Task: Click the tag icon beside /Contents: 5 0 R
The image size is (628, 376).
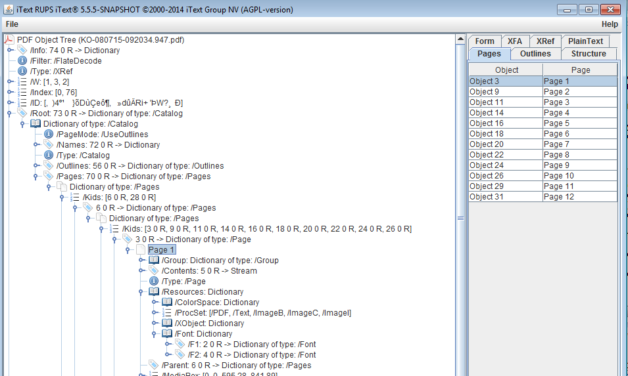Action: [x=154, y=270]
